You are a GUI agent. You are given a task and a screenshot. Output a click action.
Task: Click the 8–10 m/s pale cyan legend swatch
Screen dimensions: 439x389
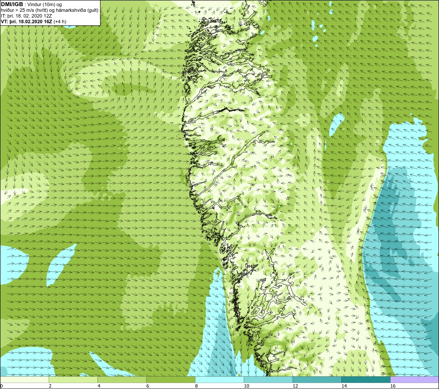(219, 379)
